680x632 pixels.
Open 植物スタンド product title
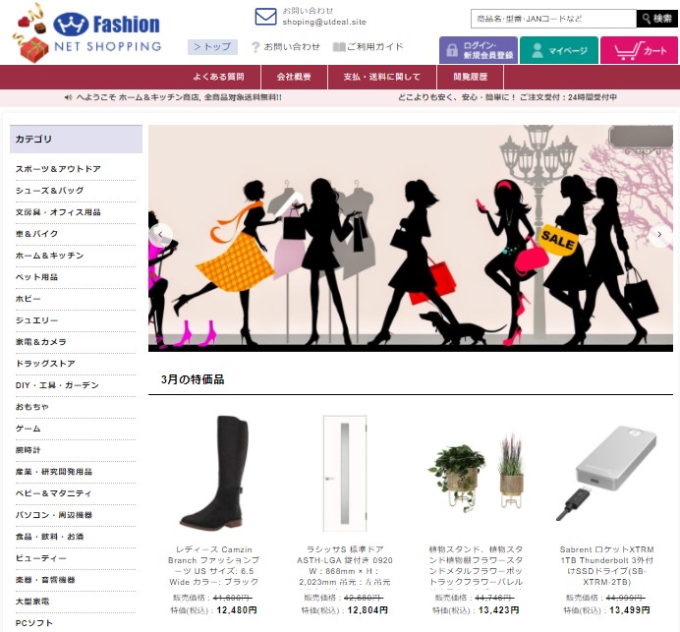tap(476, 565)
